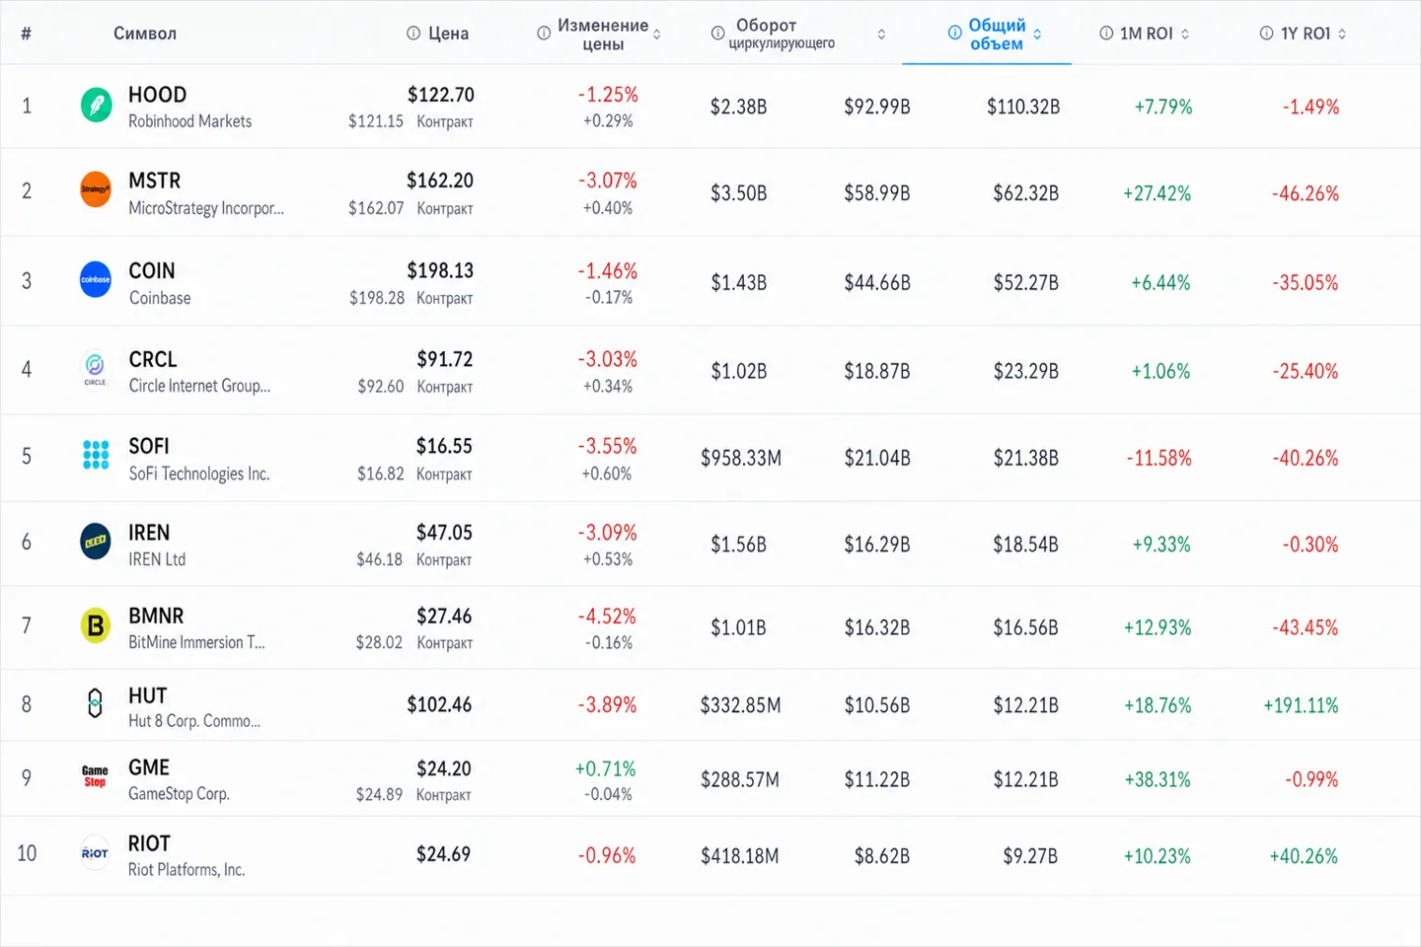Screen dimensions: 1421x947
Task: Sort using arrows right of Оборот циркулирующего
Action: tap(881, 35)
